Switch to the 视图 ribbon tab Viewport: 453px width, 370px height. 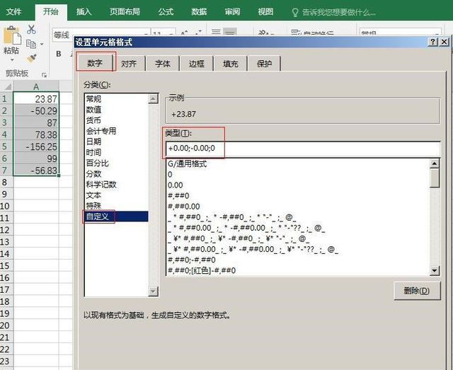265,12
